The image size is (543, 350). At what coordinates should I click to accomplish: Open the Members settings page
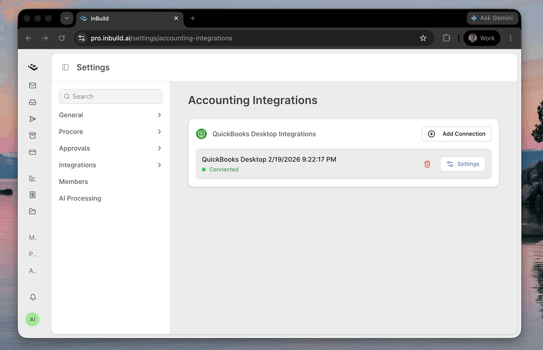[x=73, y=181]
